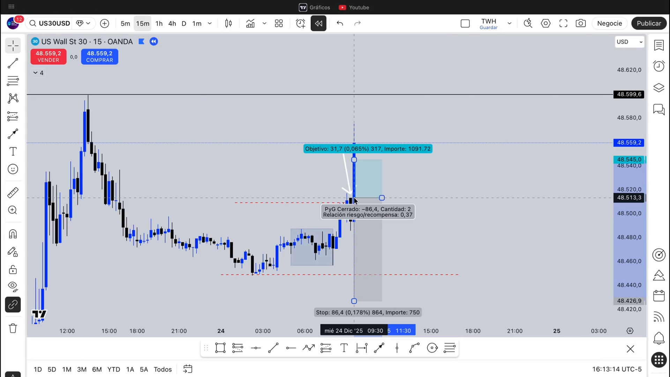The image size is (670, 377).
Task: Switch to 4h timeframe
Action: pos(172,23)
